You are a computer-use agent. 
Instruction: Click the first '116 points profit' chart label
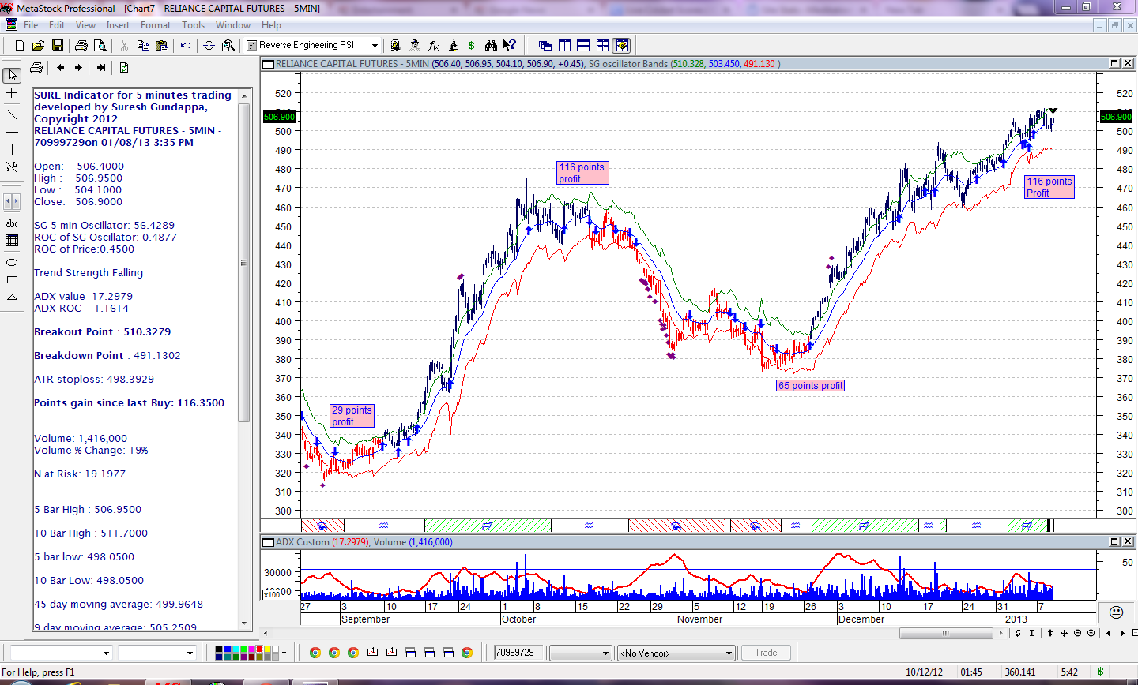click(x=582, y=173)
